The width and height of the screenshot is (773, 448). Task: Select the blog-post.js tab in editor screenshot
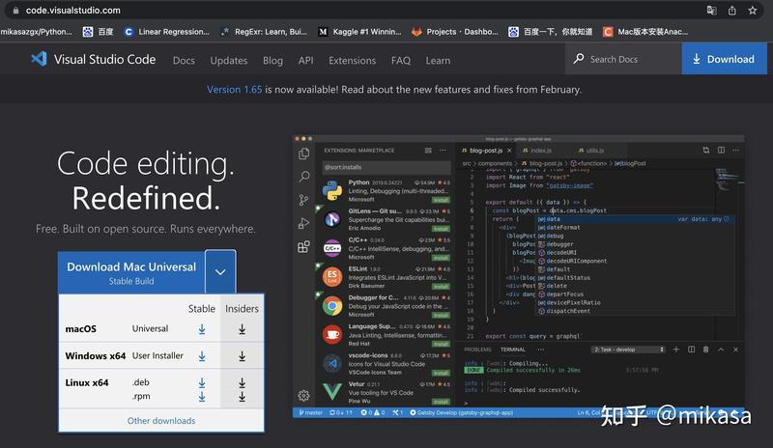486,151
